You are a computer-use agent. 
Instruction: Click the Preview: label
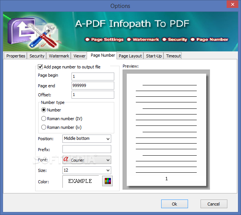click(131, 66)
